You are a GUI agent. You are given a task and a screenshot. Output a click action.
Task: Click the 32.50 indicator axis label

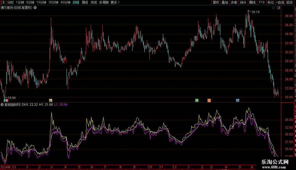click(289, 128)
